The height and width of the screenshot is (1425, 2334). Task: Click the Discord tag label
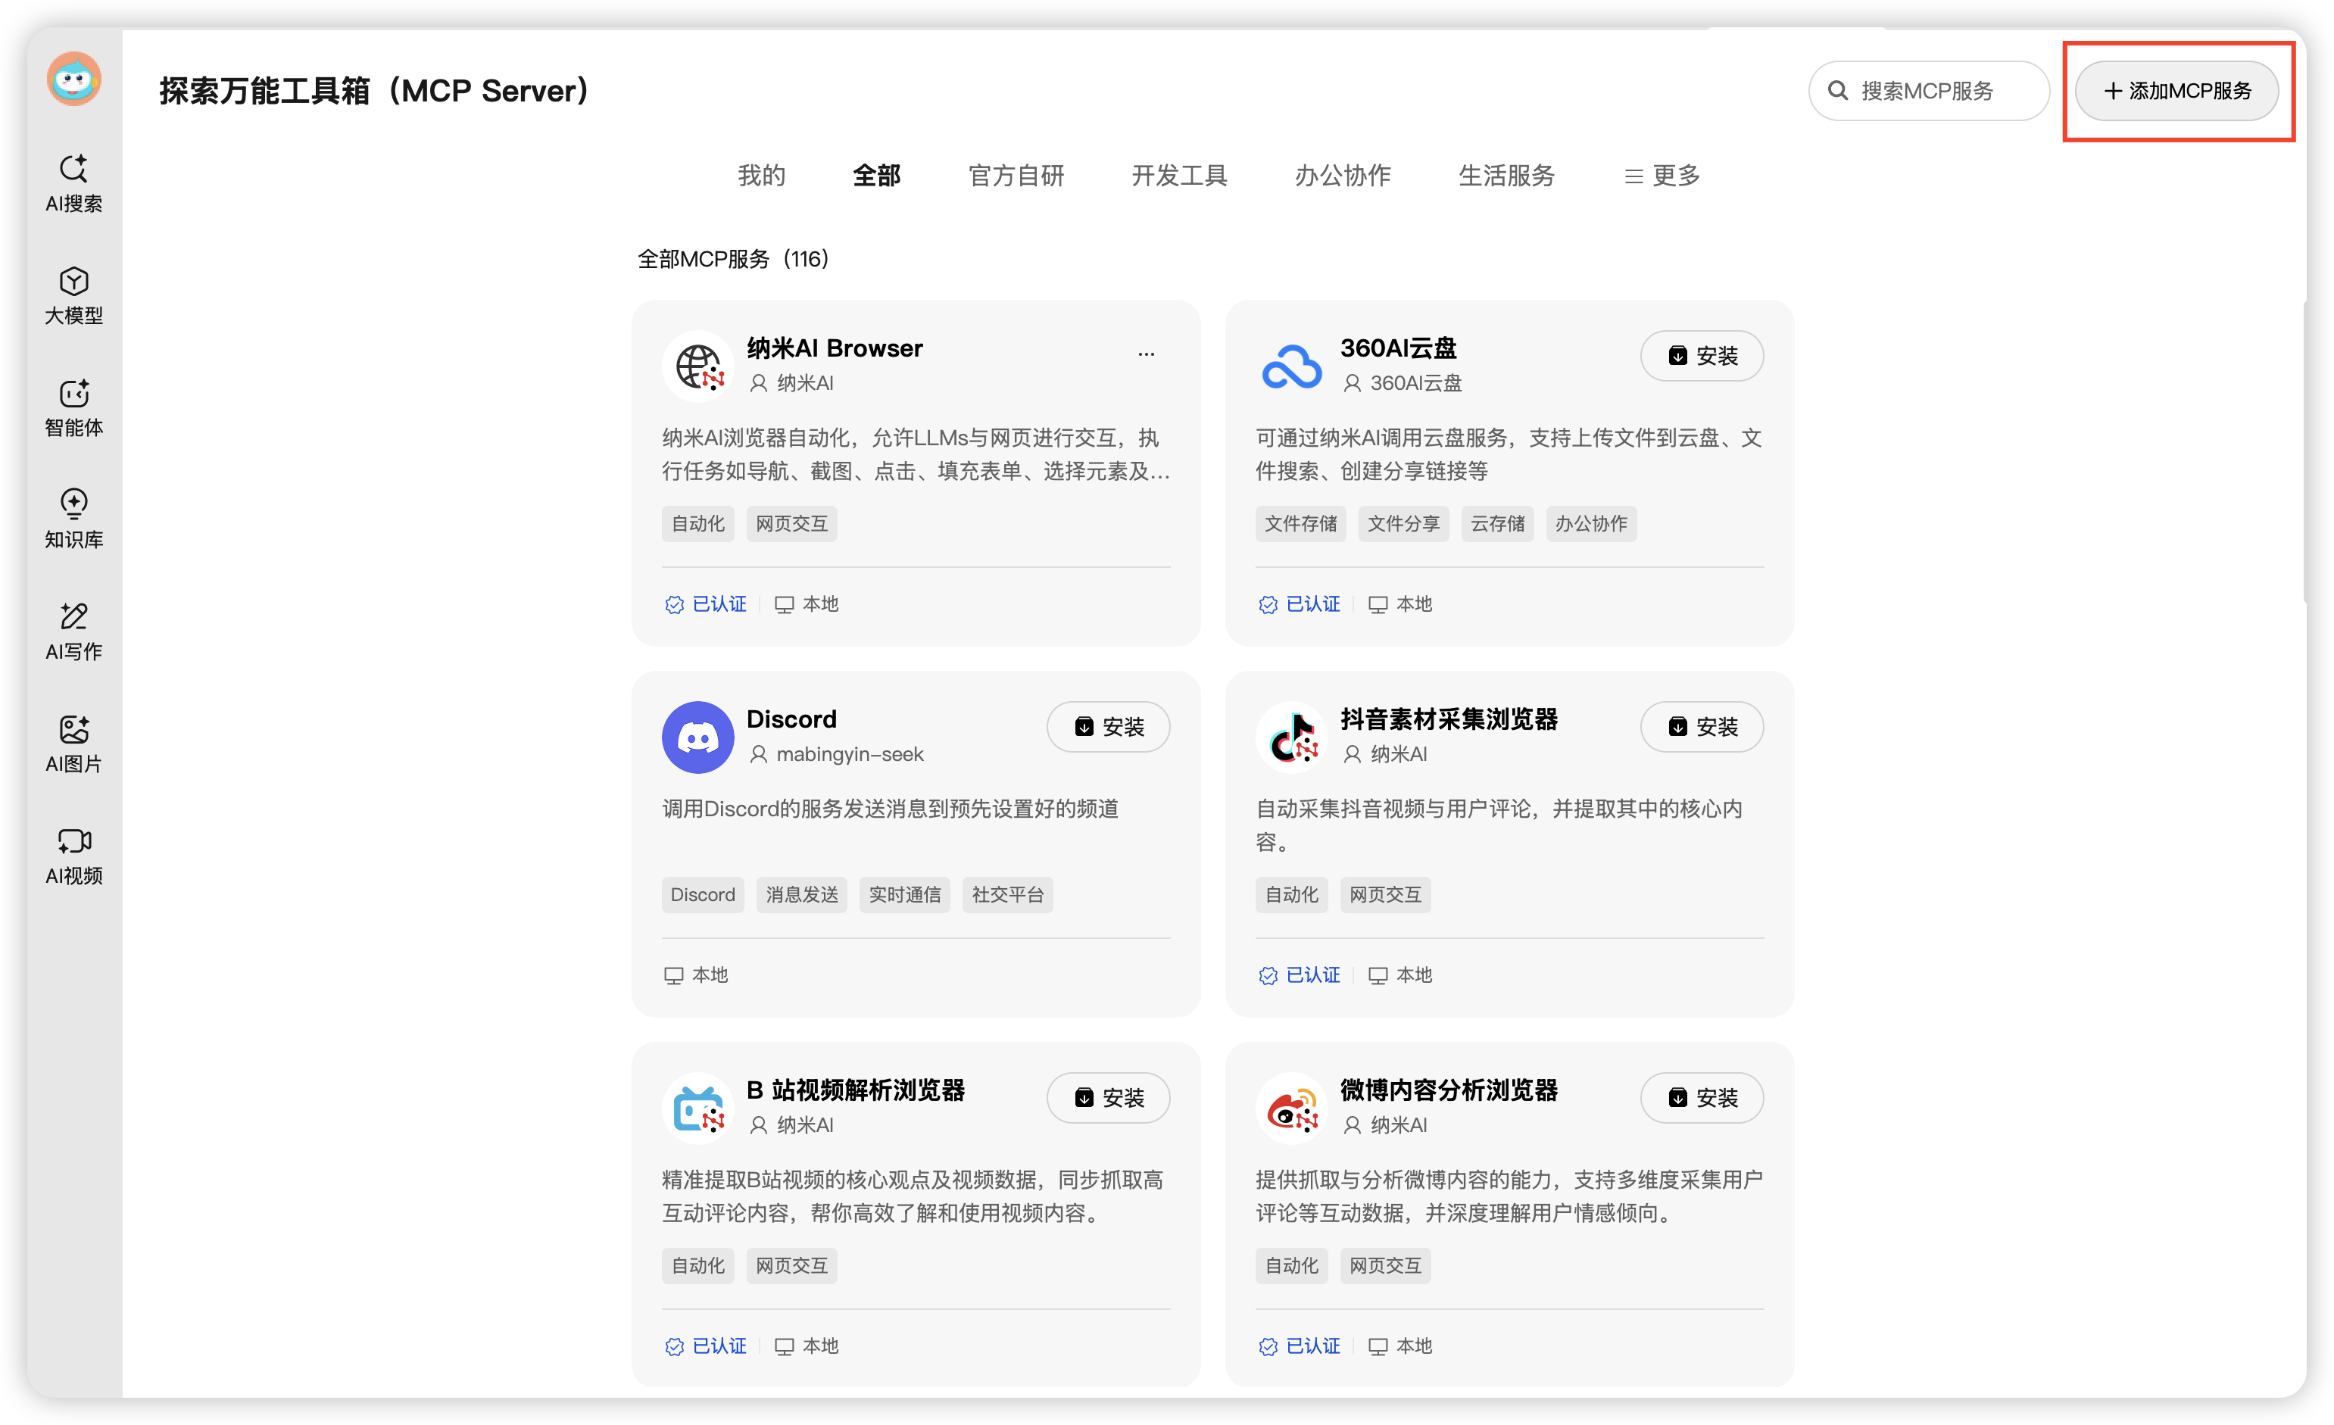click(703, 895)
